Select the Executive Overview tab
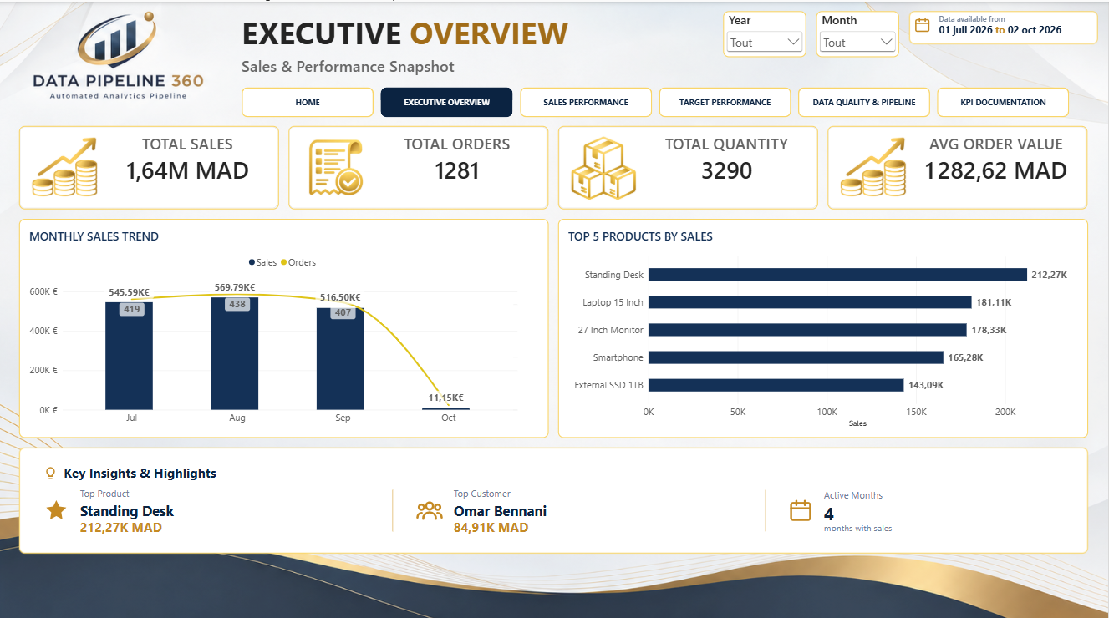1109x618 pixels. pos(446,102)
